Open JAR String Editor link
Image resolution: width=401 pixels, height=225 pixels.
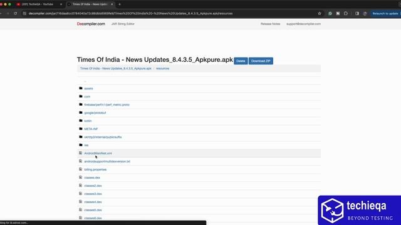[123, 24]
